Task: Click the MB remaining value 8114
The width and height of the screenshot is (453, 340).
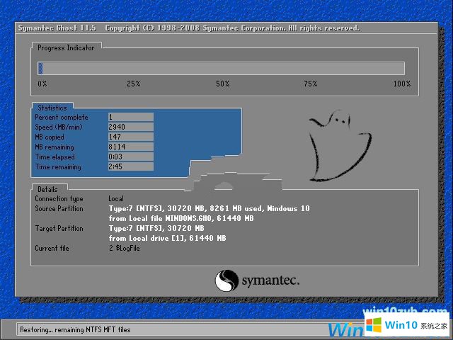Action: pos(131,147)
